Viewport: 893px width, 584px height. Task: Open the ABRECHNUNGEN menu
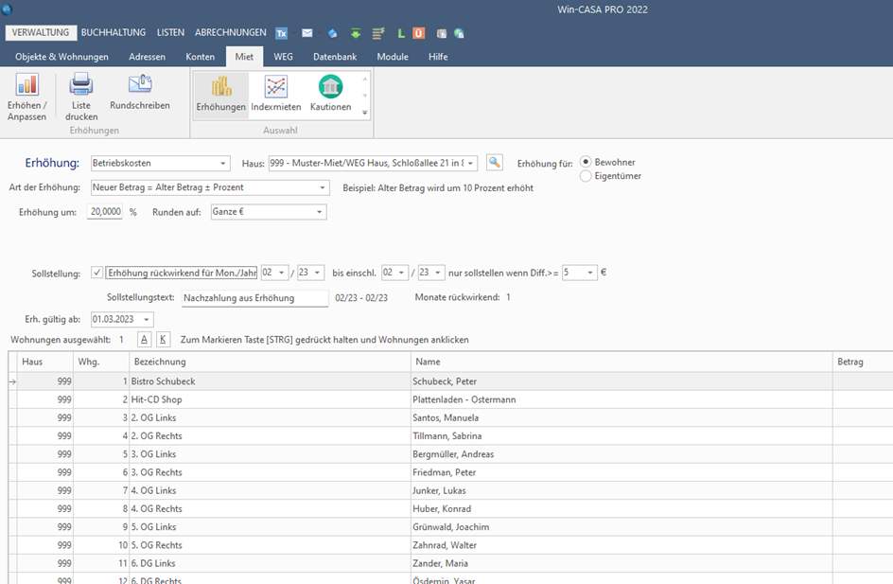231,32
